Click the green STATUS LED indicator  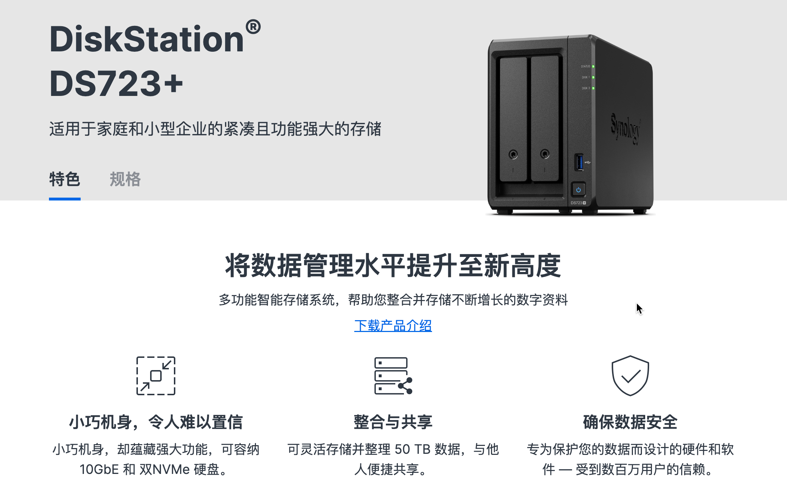pos(593,66)
